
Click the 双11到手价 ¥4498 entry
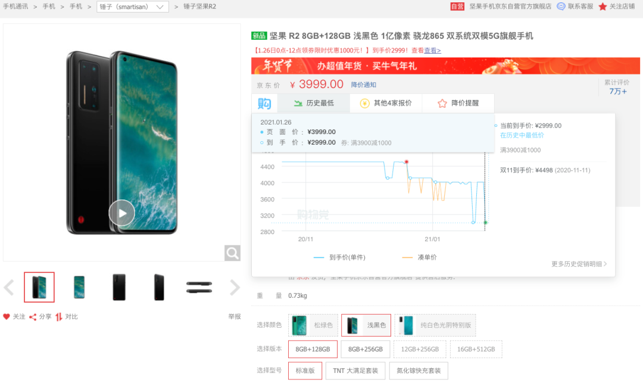pos(545,170)
